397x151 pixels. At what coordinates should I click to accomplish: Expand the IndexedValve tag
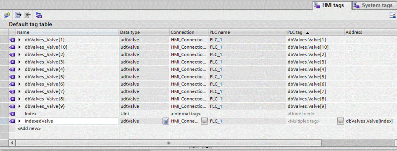tap(20, 121)
